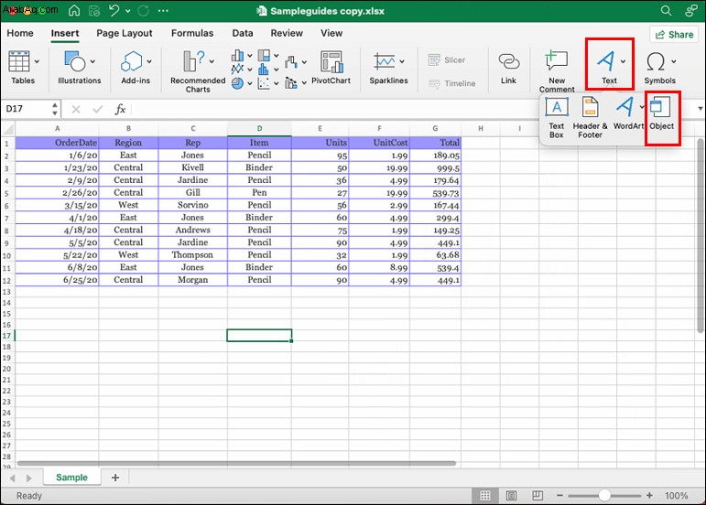This screenshot has width=706, height=505.
Task: Open the Home ribbon tab
Action: [x=20, y=33]
